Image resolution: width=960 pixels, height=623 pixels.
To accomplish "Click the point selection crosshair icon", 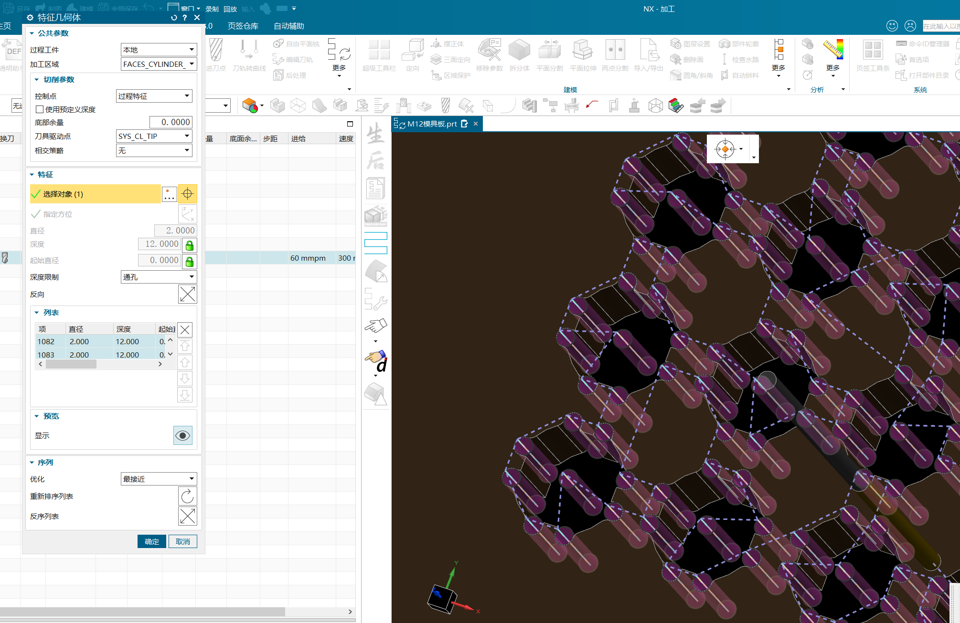I will 187,194.
